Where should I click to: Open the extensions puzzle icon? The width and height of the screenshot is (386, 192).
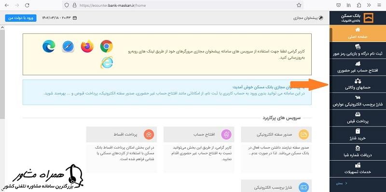359,5
